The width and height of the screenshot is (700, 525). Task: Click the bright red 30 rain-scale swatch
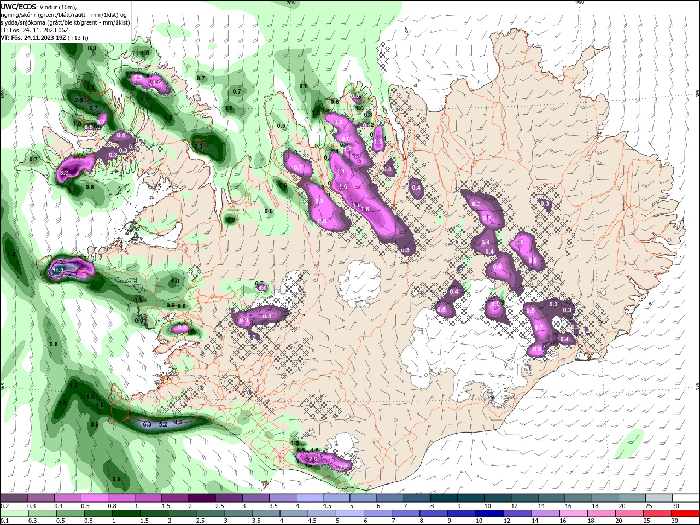[x=685, y=514]
